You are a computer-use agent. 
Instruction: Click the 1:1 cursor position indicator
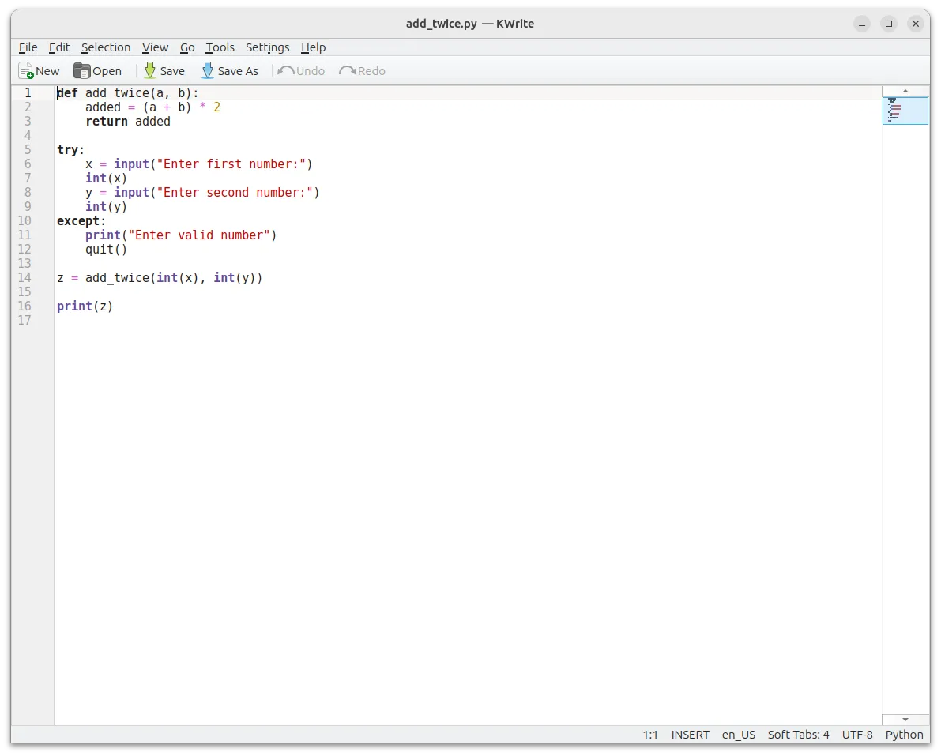click(x=649, y=735)
